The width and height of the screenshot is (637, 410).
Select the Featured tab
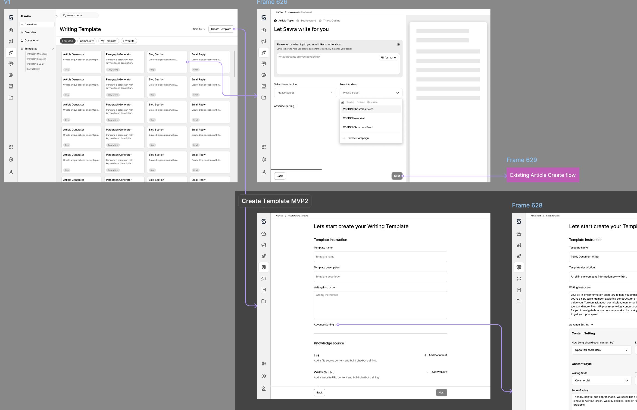[x=68, y=41]
